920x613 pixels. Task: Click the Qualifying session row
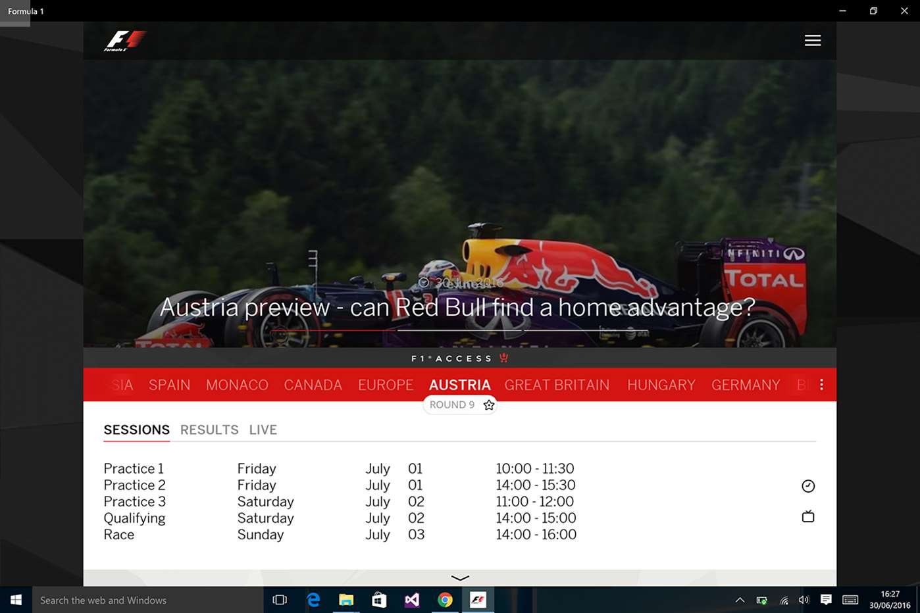(x=340, y=518)
